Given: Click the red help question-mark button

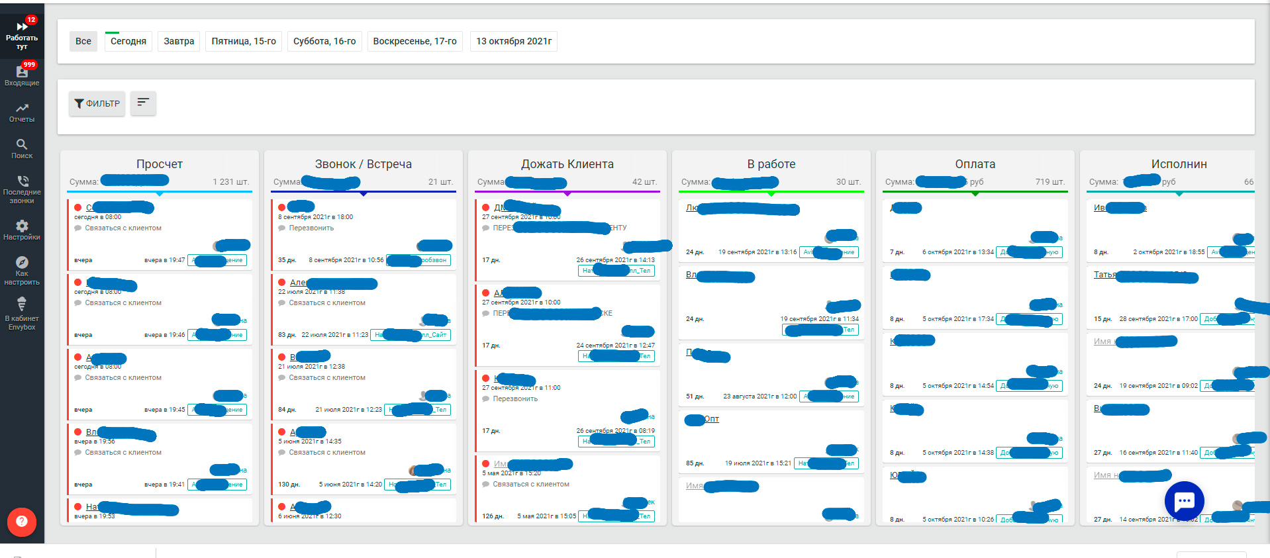Looking at the screenshot, I should [x=22, y=521].
